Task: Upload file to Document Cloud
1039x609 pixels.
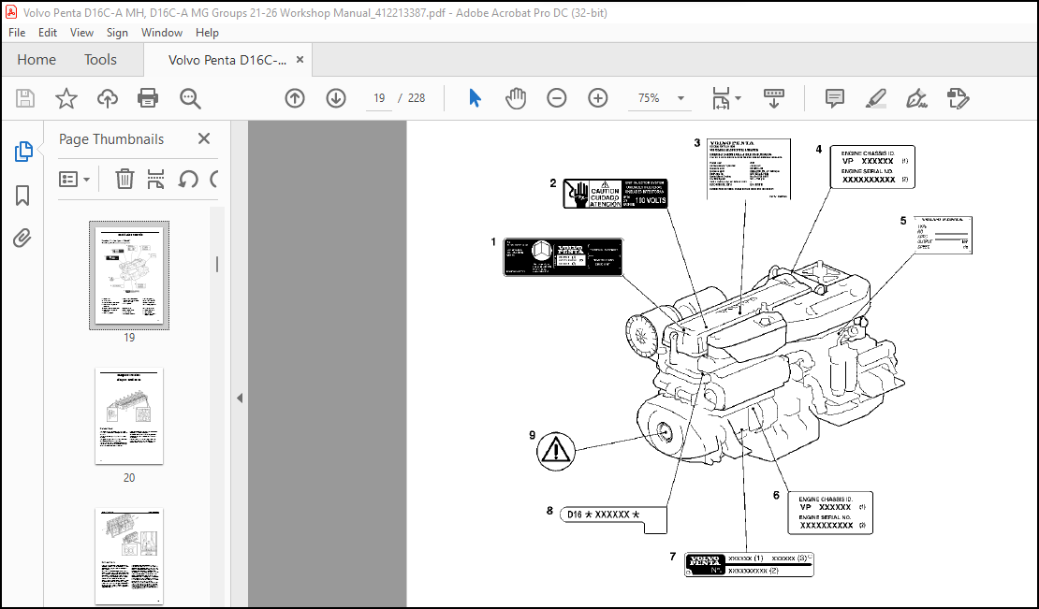Action: [x=108, y=98]
